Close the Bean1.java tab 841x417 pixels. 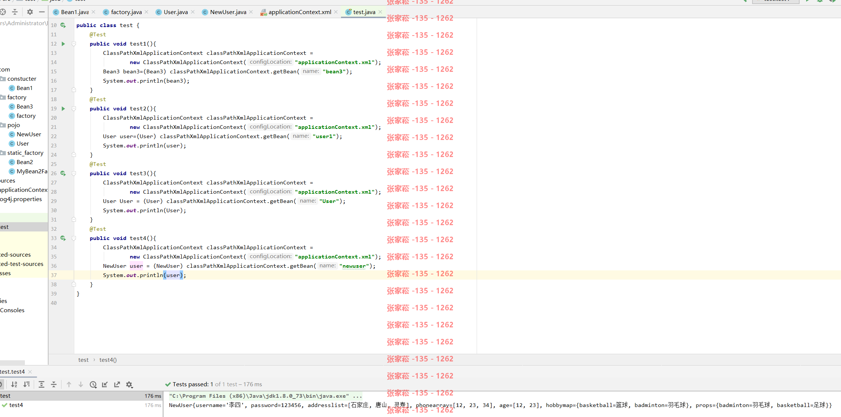[x=93, y=12]
